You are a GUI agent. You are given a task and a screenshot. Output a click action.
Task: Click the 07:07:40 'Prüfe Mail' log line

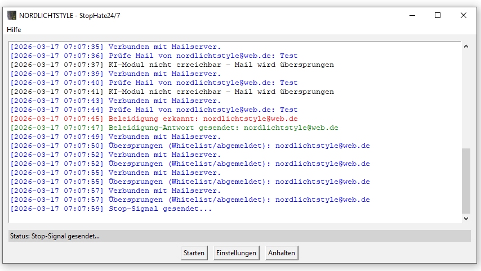click(x=154, y=83)
